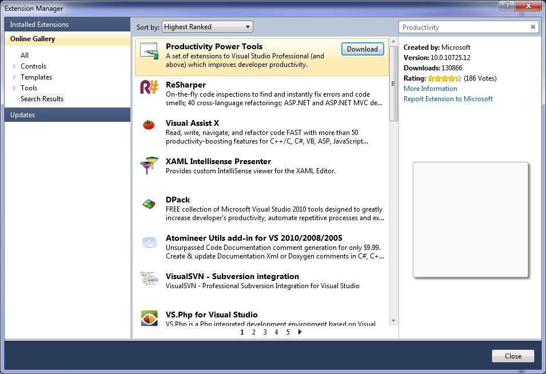The height and width of the screenshot is (374, 546).
Task: Click the scrollbar up arrow
Action: 393,41
